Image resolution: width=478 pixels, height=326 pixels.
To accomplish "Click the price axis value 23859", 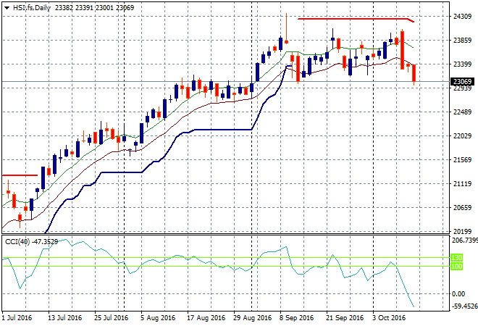I will click(463, 41).
